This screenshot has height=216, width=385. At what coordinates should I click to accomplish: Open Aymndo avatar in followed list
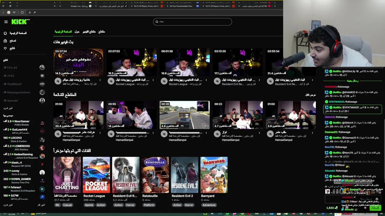point(42,100)
